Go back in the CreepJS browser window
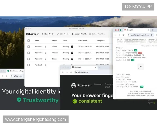Viewport: 157px width, 126px height. (x=115, y=35)
